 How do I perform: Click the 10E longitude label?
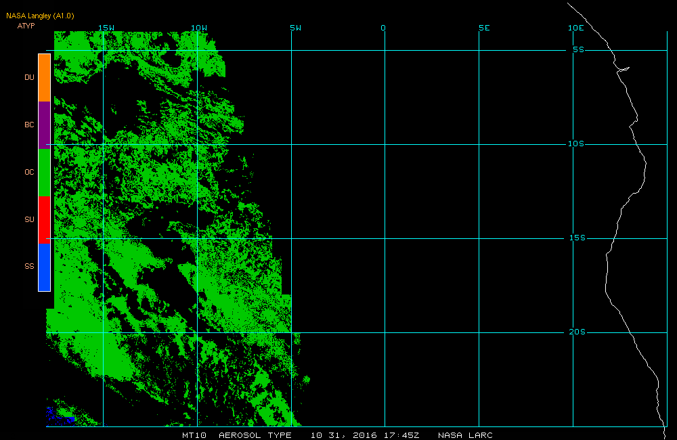tap(575, 28)
